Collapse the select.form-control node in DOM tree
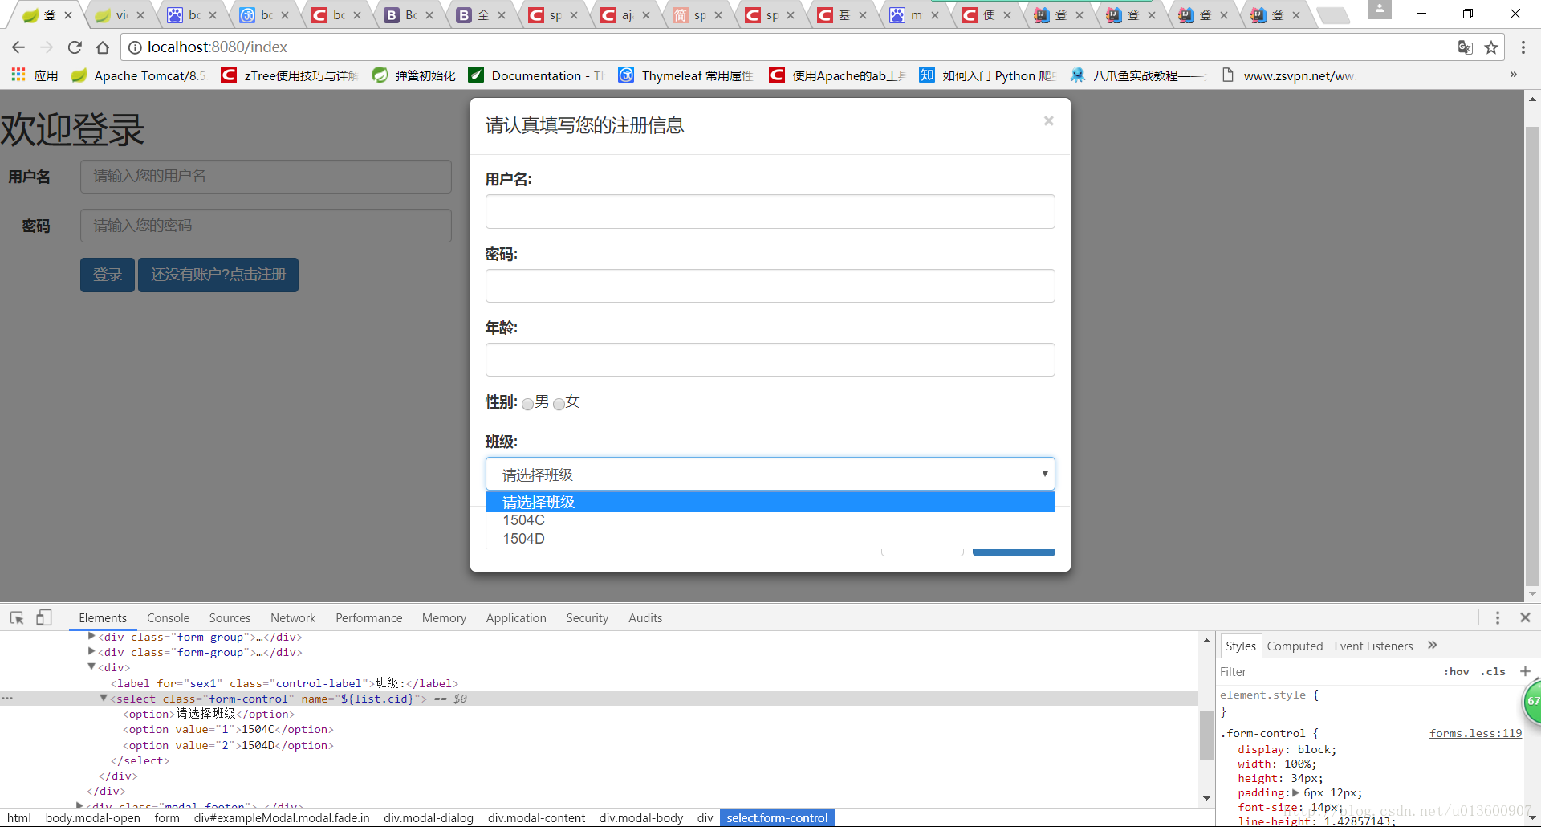1541x827 pixels. (104, 699)
